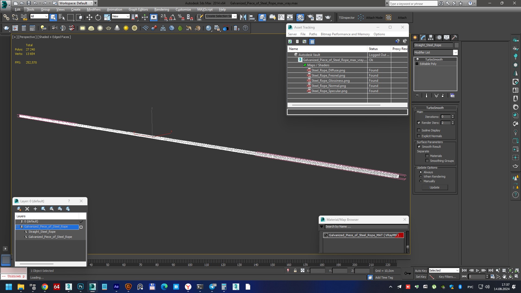Viewport: 521px width, 293px height.
Task: Enable Isoline Display checkbox
Action: click(419, 130)
